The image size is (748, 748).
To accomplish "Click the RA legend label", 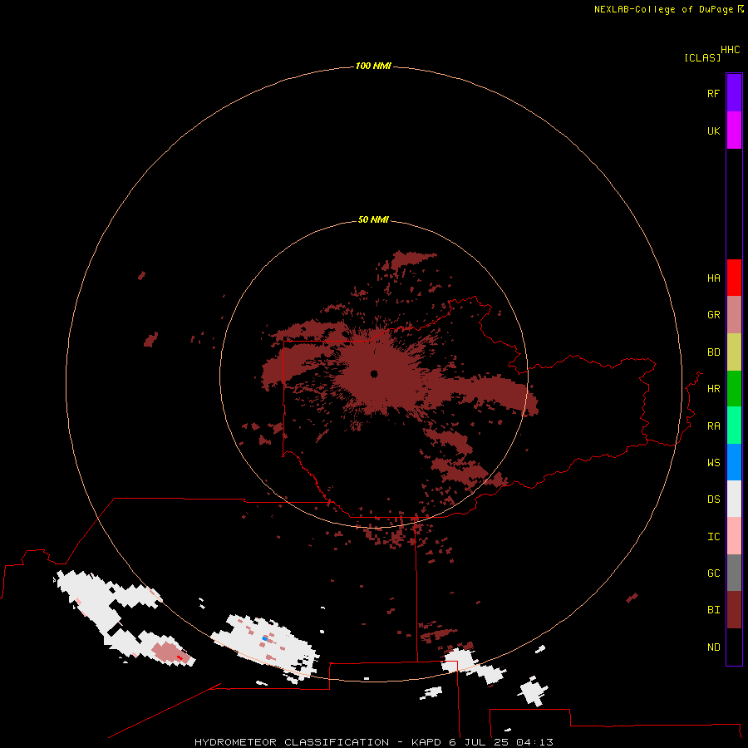I will click(713, 426).
